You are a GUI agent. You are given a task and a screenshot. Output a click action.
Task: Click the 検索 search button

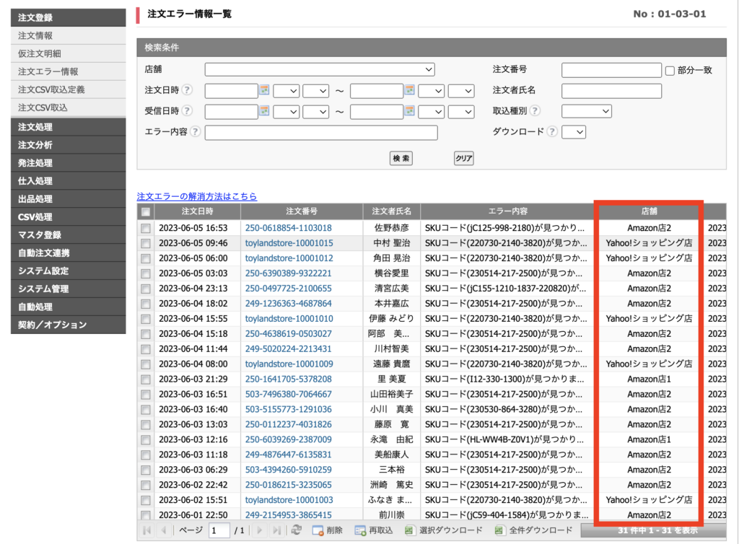coord(401,158)
